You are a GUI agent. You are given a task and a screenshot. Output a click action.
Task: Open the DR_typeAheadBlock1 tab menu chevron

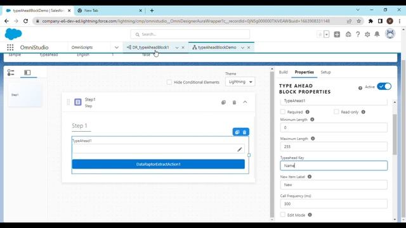pos(177,47)
